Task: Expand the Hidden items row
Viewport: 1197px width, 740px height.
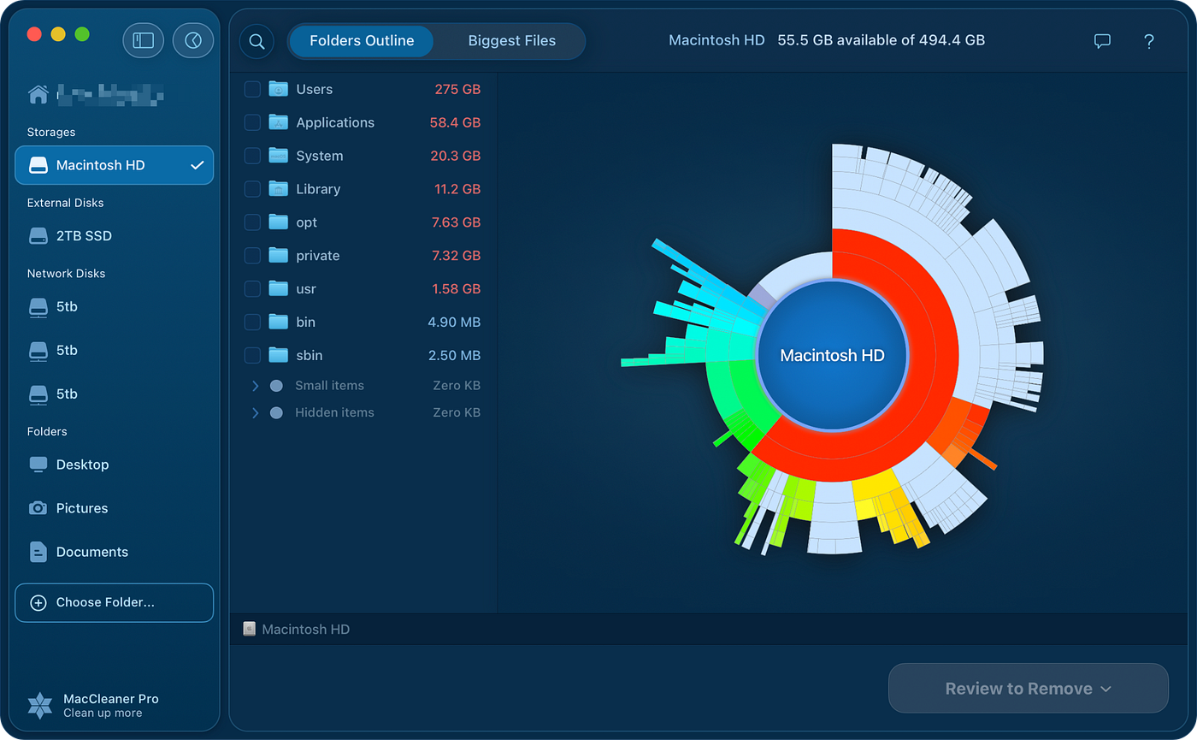Action: coord(255,412)
